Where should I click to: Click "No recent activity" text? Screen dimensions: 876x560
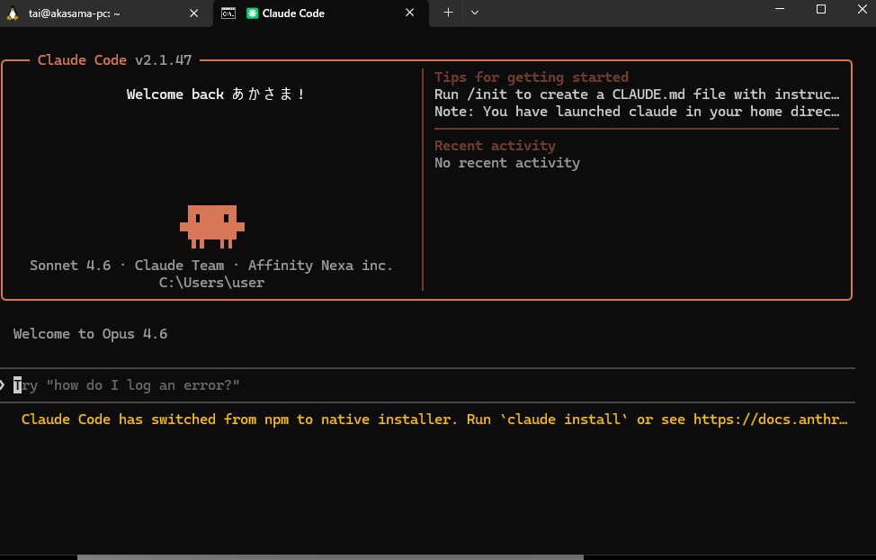507,163
